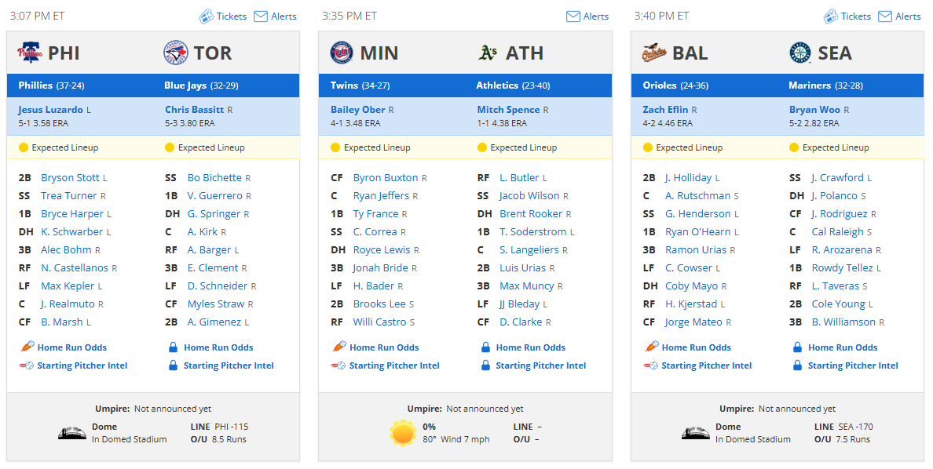This screenshot has width=933, height=469.
Task: Open Orioles Starting Pitcher Intel
Action: tap(706, 365)
